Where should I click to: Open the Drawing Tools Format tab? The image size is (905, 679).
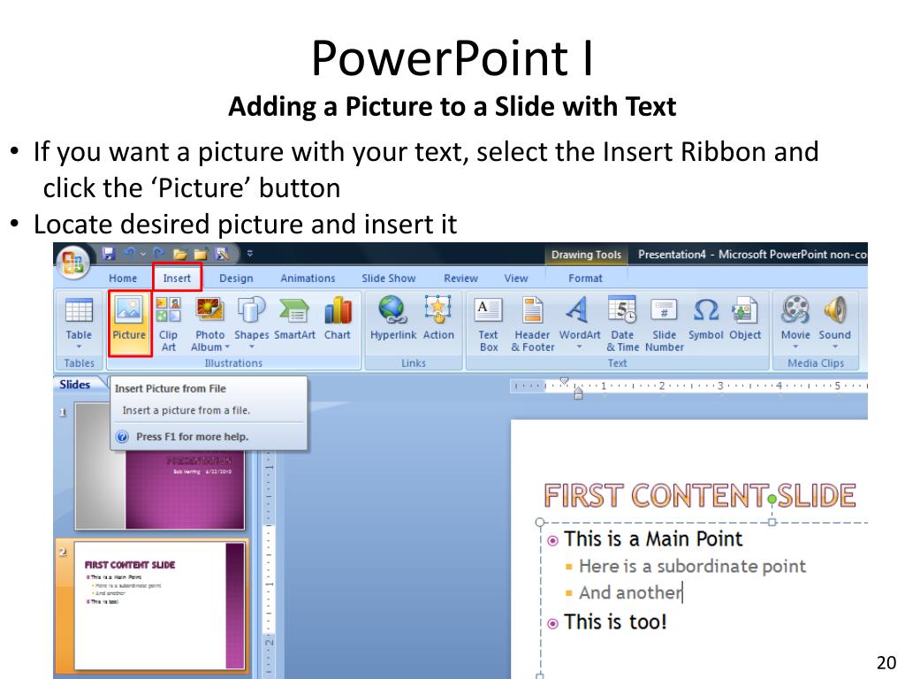585,278
